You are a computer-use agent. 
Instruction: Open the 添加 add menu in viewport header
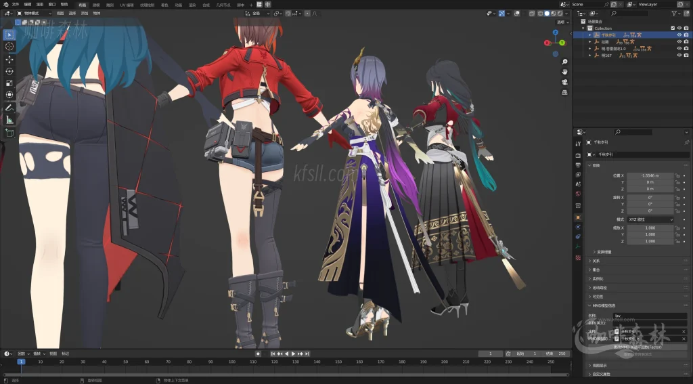(85, 14)
